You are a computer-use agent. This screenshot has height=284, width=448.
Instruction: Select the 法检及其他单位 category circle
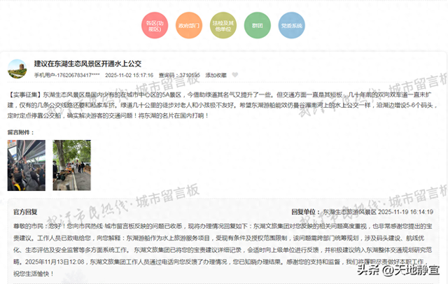[223, 25]
